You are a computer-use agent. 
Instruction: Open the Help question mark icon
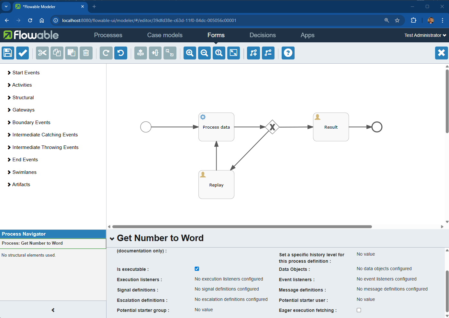288,53
